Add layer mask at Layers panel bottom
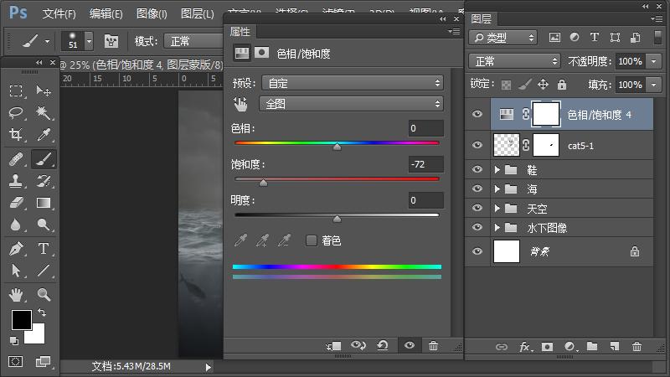 (x=547, y=346)
